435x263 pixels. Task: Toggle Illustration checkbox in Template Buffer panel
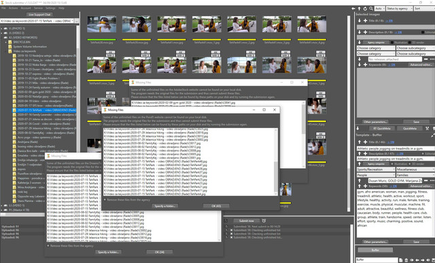coord(392,164)
